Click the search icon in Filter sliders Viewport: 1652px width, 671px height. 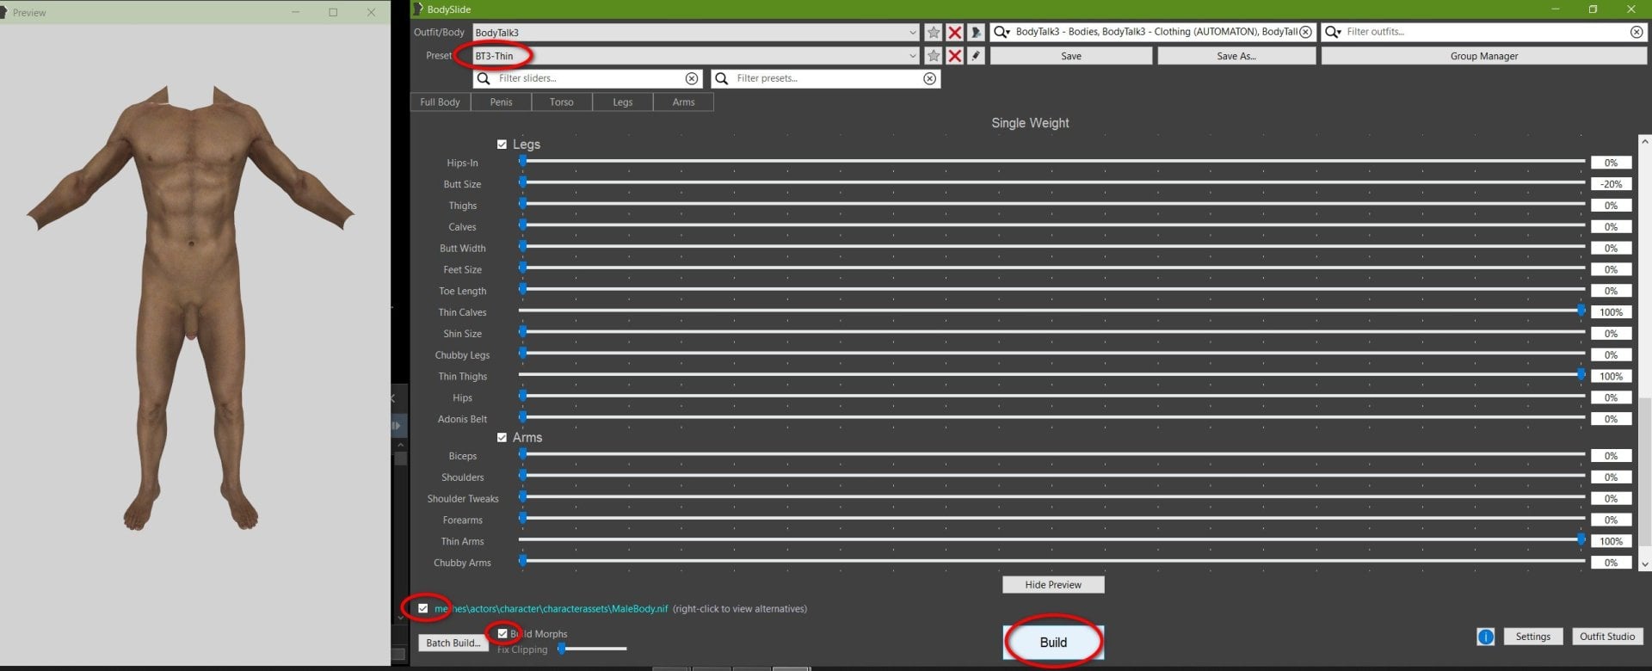click(x=484, y=78)
